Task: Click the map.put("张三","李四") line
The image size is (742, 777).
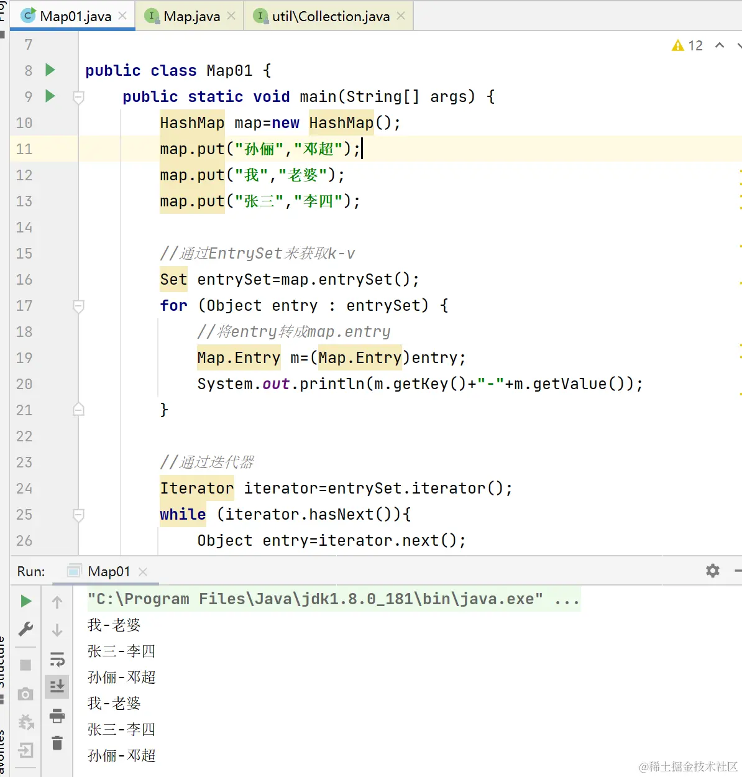Action: point(260,201)
